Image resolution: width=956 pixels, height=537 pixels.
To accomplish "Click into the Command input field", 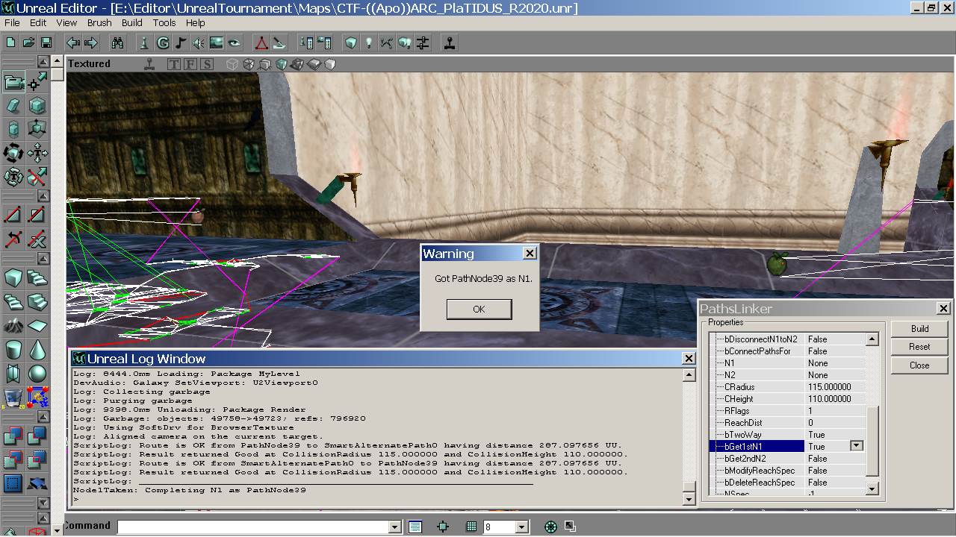I will coord(253,527).
